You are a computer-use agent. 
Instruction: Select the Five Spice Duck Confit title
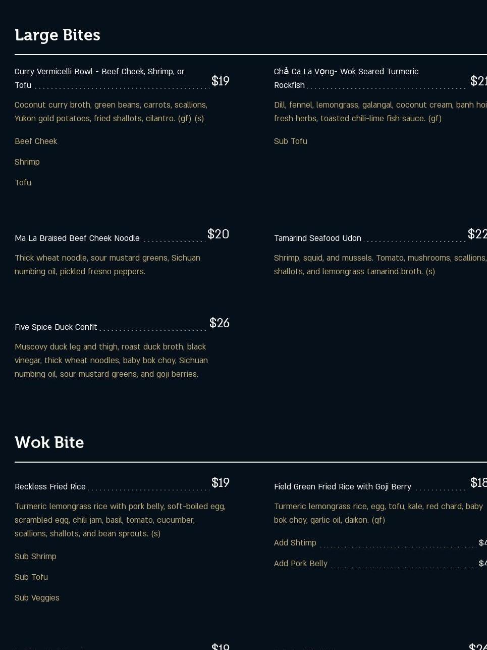tap(56, 327)
